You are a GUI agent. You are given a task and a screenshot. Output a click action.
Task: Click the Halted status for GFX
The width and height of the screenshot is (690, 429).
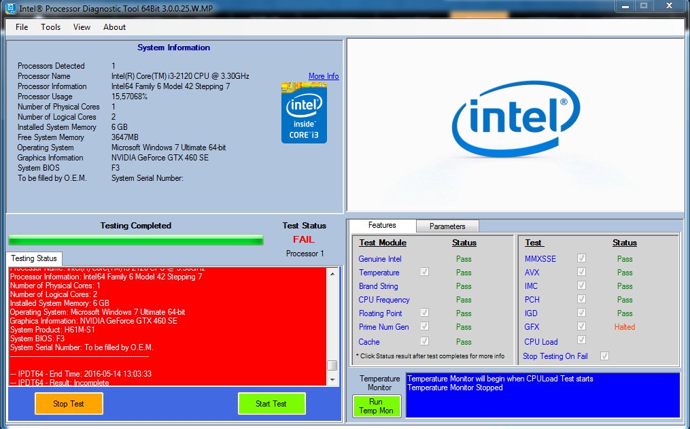[x=625, y=327]
